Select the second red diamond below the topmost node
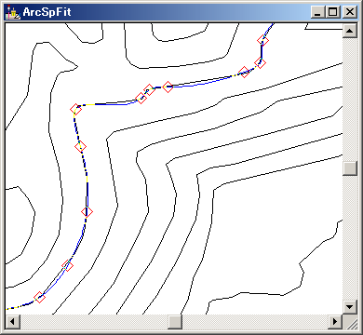 [x=244, y=72]
